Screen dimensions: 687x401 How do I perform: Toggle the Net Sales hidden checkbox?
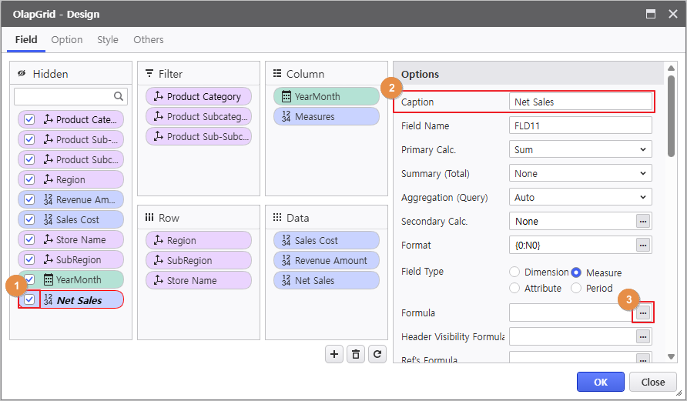click(29, 299)
